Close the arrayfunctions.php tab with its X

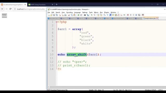[157, 18]
